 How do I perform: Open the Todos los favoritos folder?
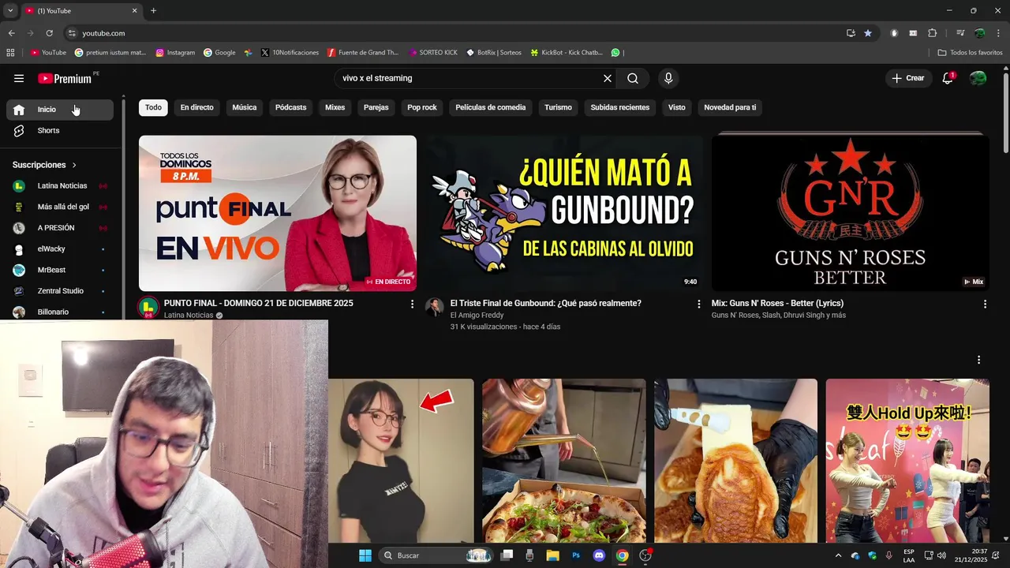click(970, 53)
